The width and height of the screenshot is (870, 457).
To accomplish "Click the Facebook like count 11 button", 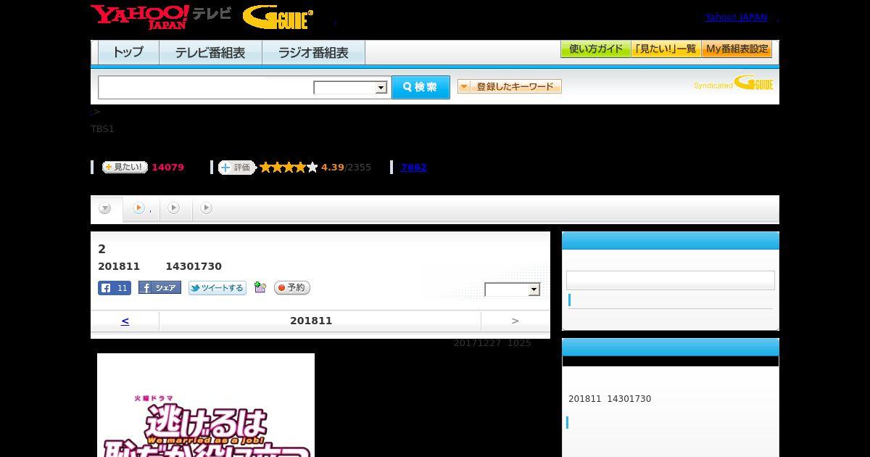I will click(115, 288).
